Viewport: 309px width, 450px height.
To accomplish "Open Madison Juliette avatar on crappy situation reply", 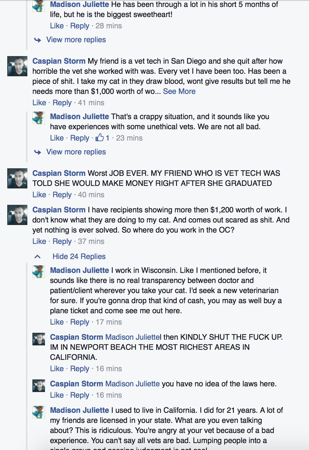I will click(x=39, y=118).
